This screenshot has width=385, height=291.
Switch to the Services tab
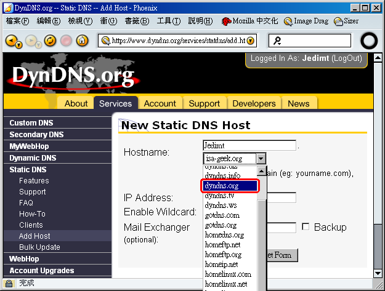click(x=115, y=103)
